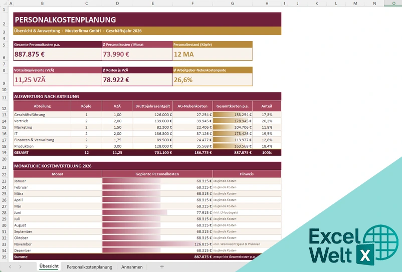Click the Excel Welt logo
The height and width of the screenshot is (272, 402).
click(353, 244)
